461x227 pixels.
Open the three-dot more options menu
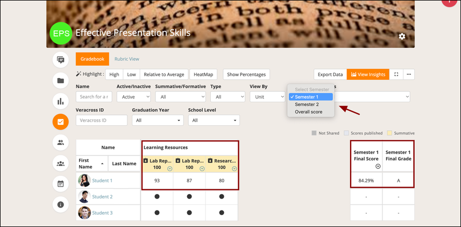tap(409, 74)
